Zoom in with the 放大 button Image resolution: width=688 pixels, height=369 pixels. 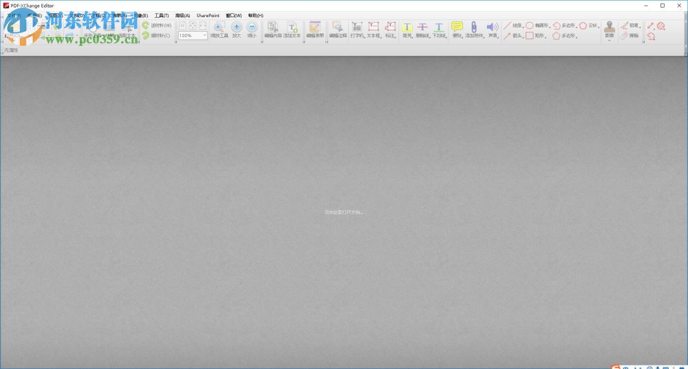click(237, 30)
